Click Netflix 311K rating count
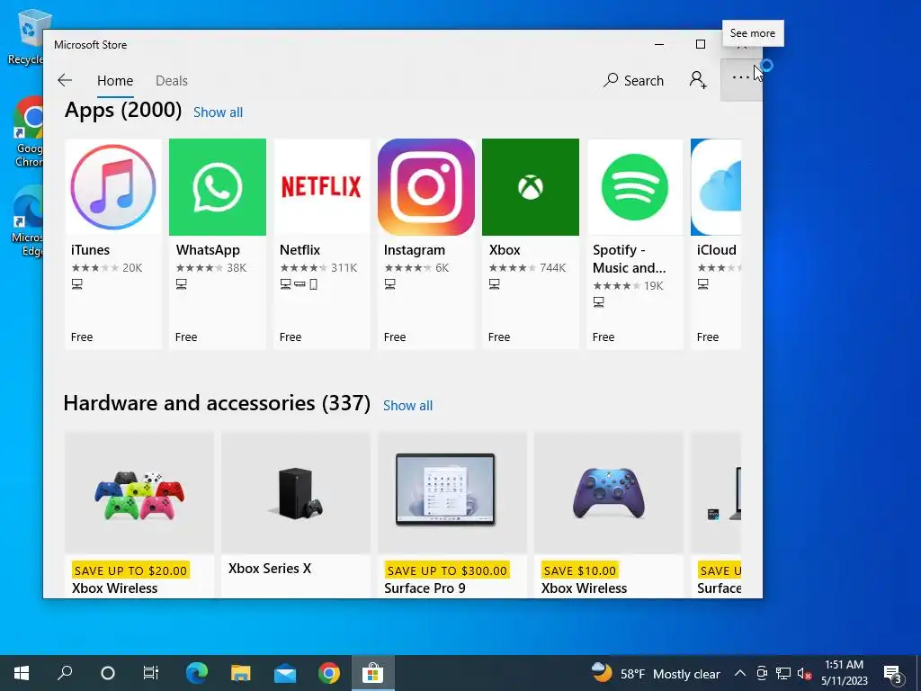921x691 pixels. [x=344, y=268]
